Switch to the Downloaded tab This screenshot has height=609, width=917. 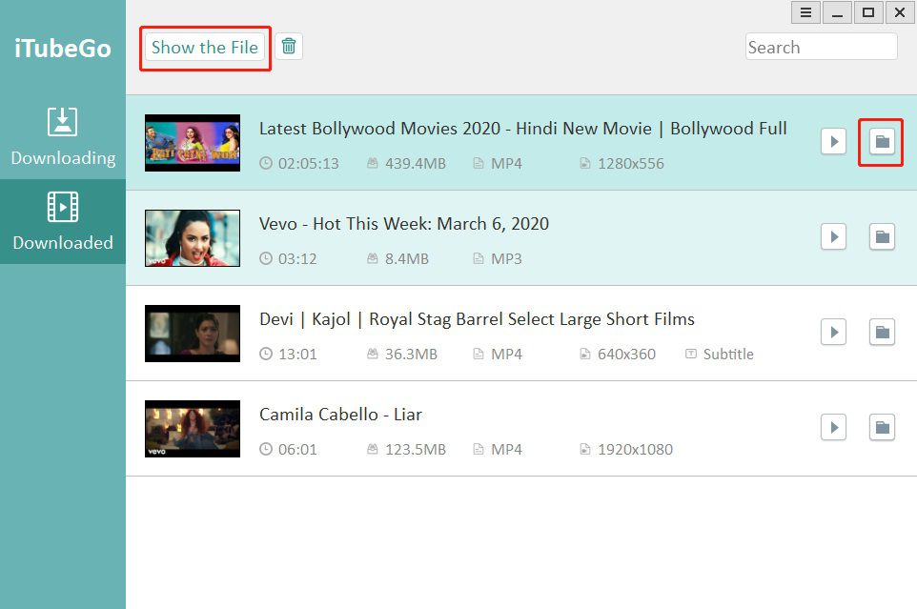coord(63,221)
